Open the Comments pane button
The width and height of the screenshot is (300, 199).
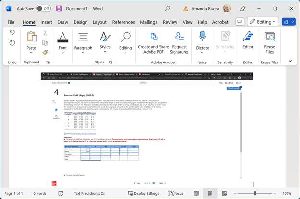pyautogui.click(x=240, y=22)
